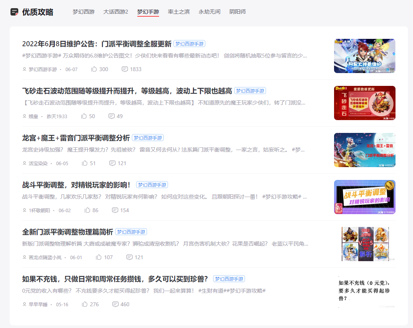Like the 全新门派平衡调整物理篇简析 post
Screen dimensions: 413x328
[x=98, y=257]
